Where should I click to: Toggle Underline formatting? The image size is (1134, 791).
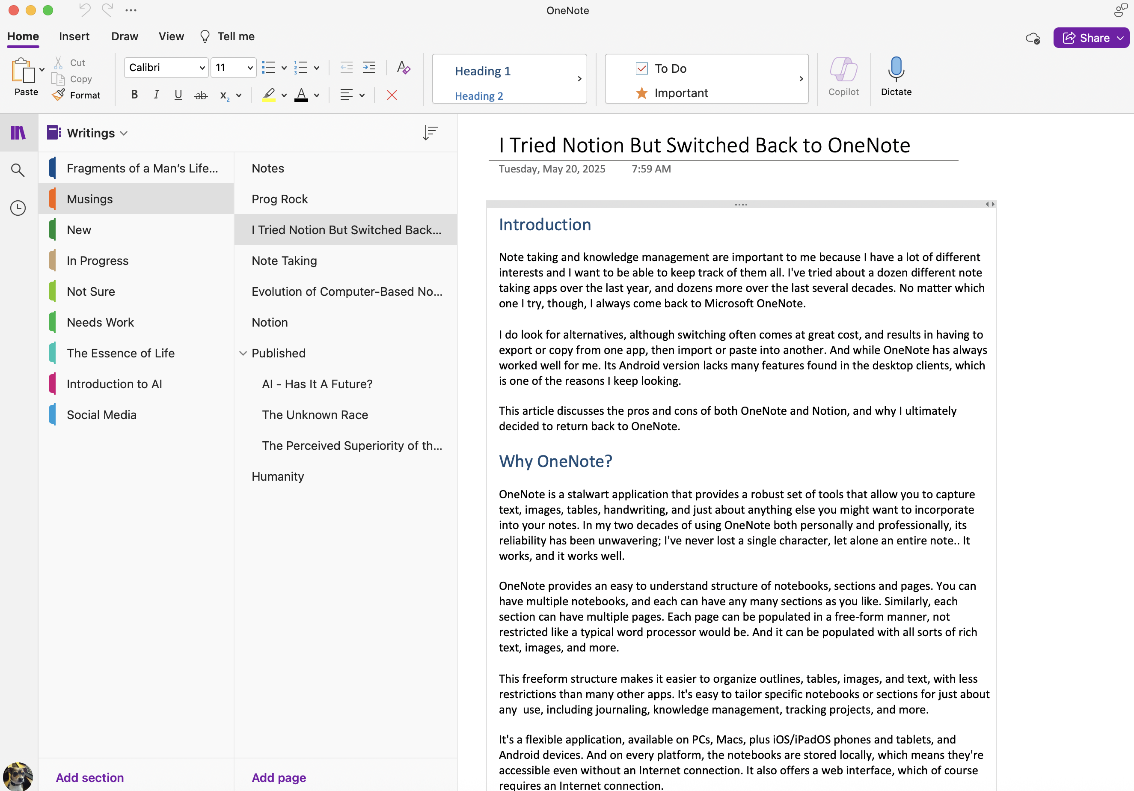(178, 95)
